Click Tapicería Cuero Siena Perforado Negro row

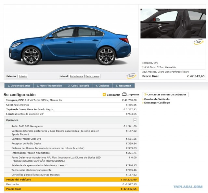71,109
